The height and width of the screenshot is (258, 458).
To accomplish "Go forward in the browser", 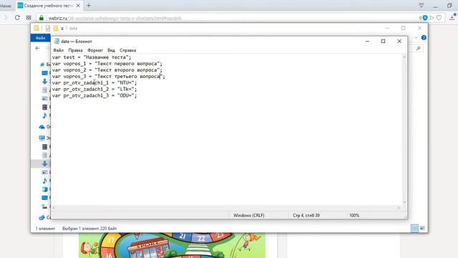I will pos(6,18).
